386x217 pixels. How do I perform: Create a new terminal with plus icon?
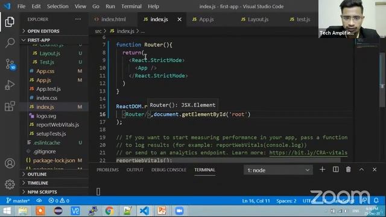pyautogui.click(x=322, y=169)
